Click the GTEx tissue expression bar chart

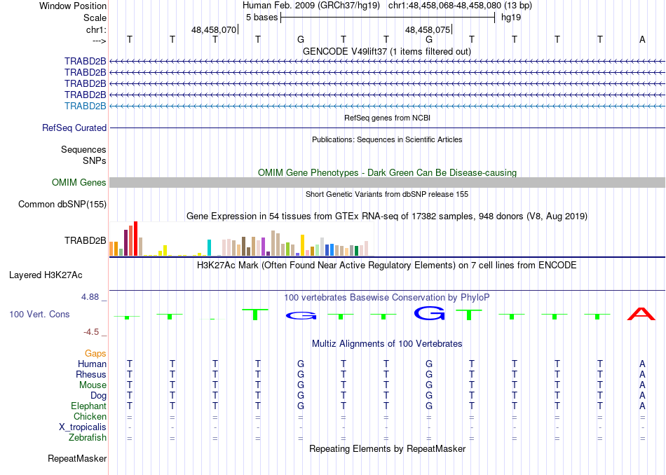coord(241,239)
